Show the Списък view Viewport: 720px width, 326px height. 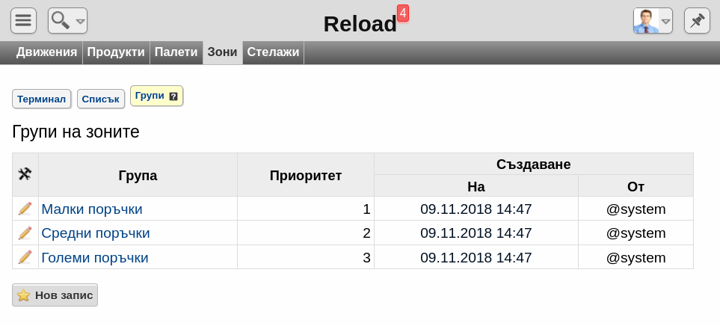coord(101,99)
